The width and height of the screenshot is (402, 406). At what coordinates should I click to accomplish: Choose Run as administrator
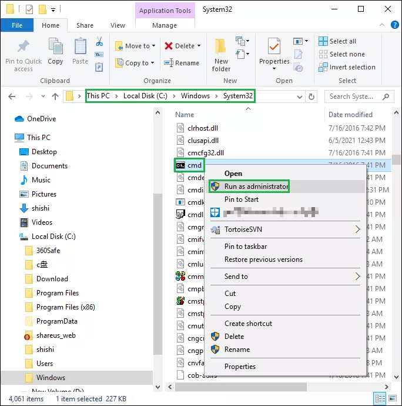[x=286, y=187]
